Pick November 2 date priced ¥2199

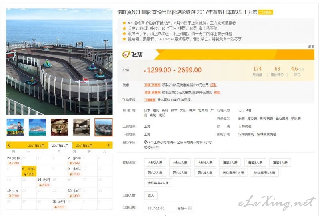pyautogui.click(x=74, y=161)
